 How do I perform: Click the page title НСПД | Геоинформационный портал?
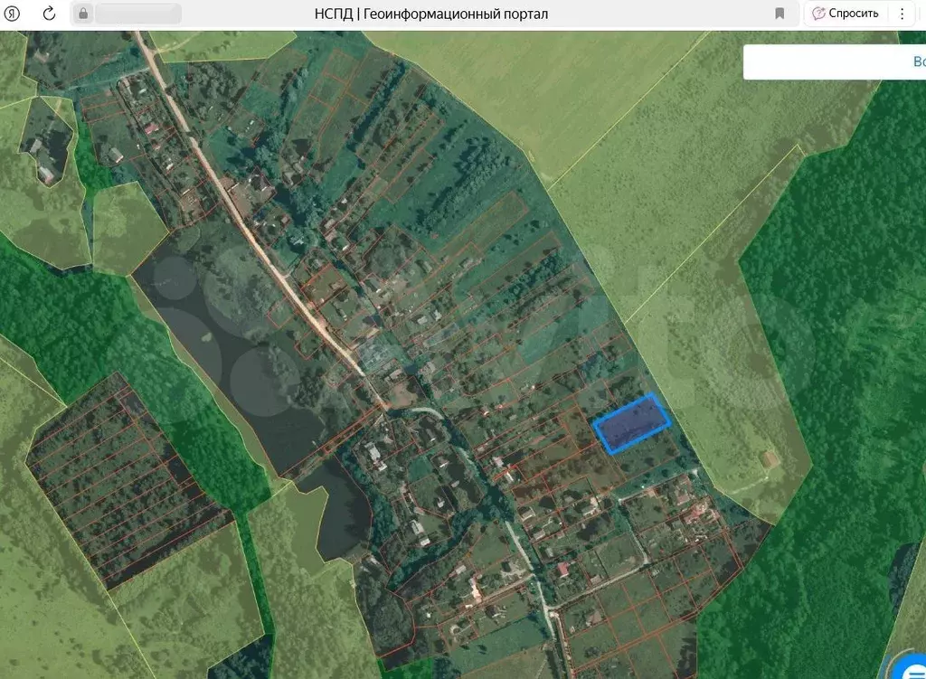click(431, 14)
